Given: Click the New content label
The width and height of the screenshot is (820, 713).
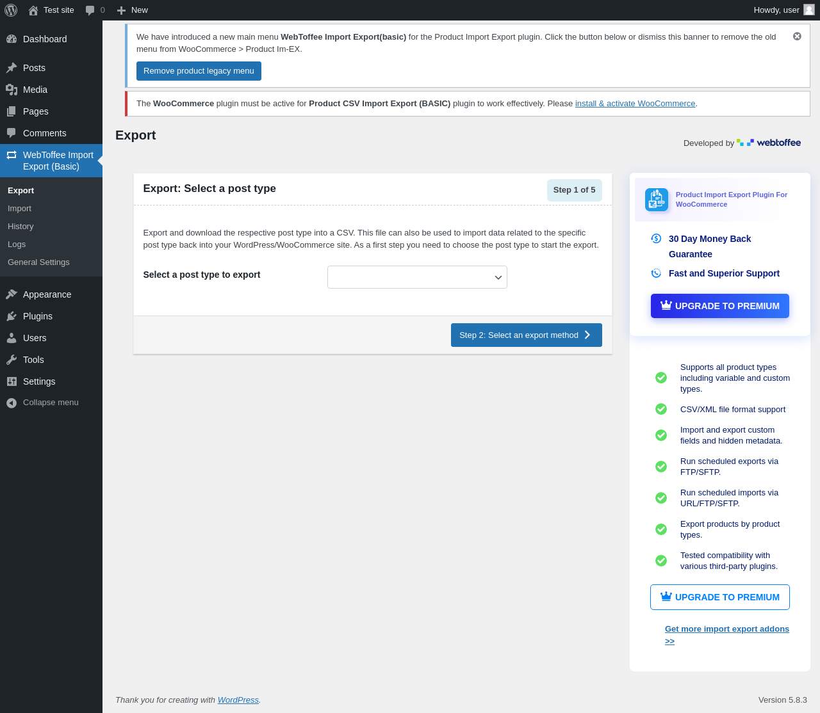Looking at the screenshot, I should (140, 10).
